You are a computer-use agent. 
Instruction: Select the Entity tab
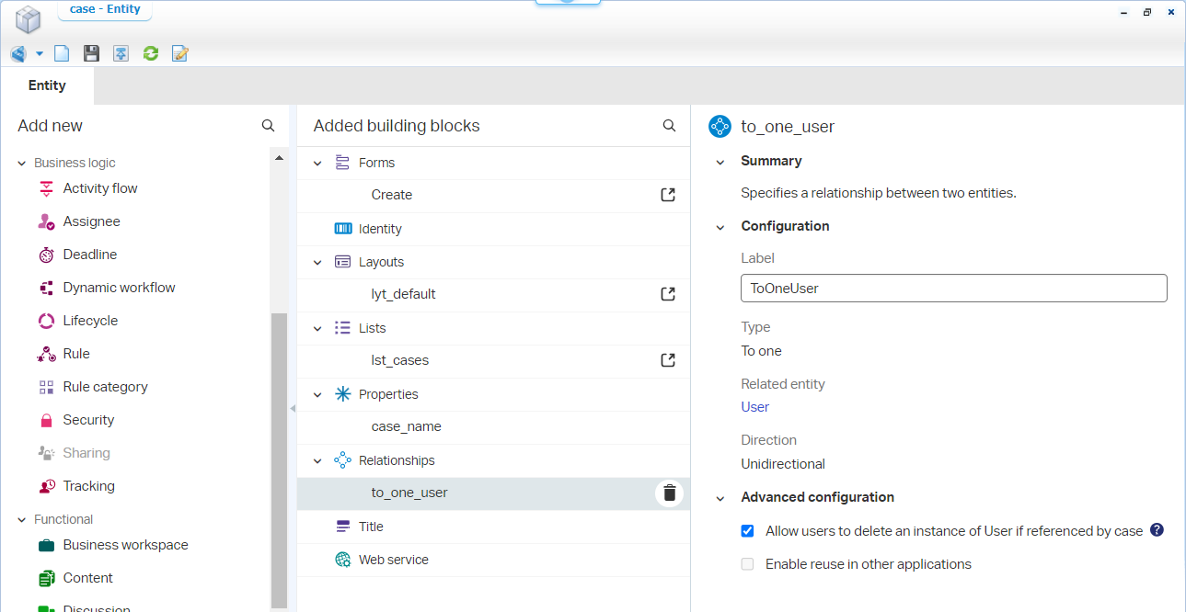(47, 85)
